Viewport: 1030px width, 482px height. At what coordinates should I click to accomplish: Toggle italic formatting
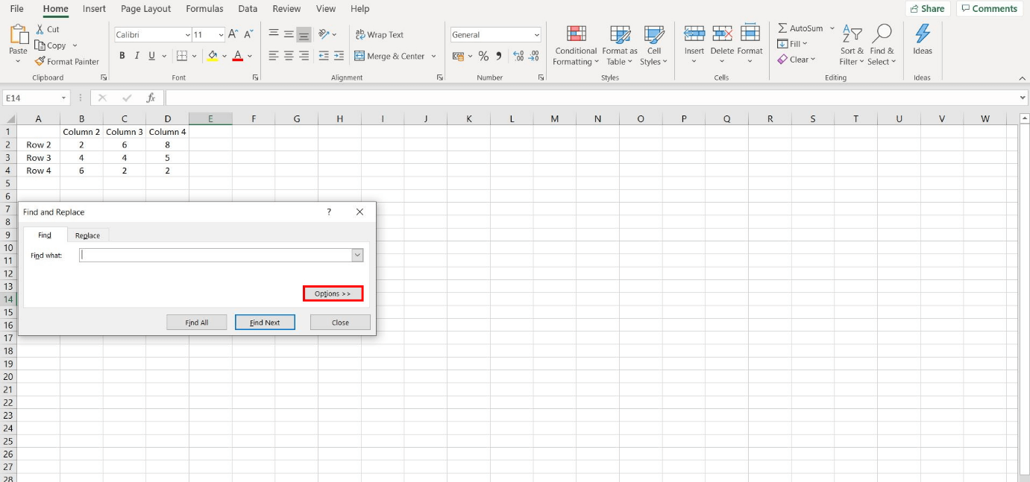pyautogui.click(x=137, y=56)
